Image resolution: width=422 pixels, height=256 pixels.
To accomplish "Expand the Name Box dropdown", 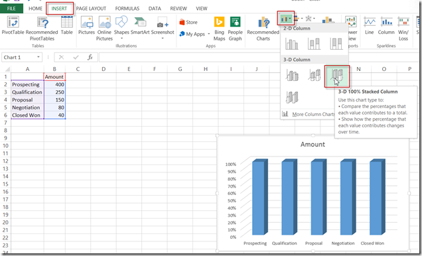I will pyautogui.click(x=38, y=57).
